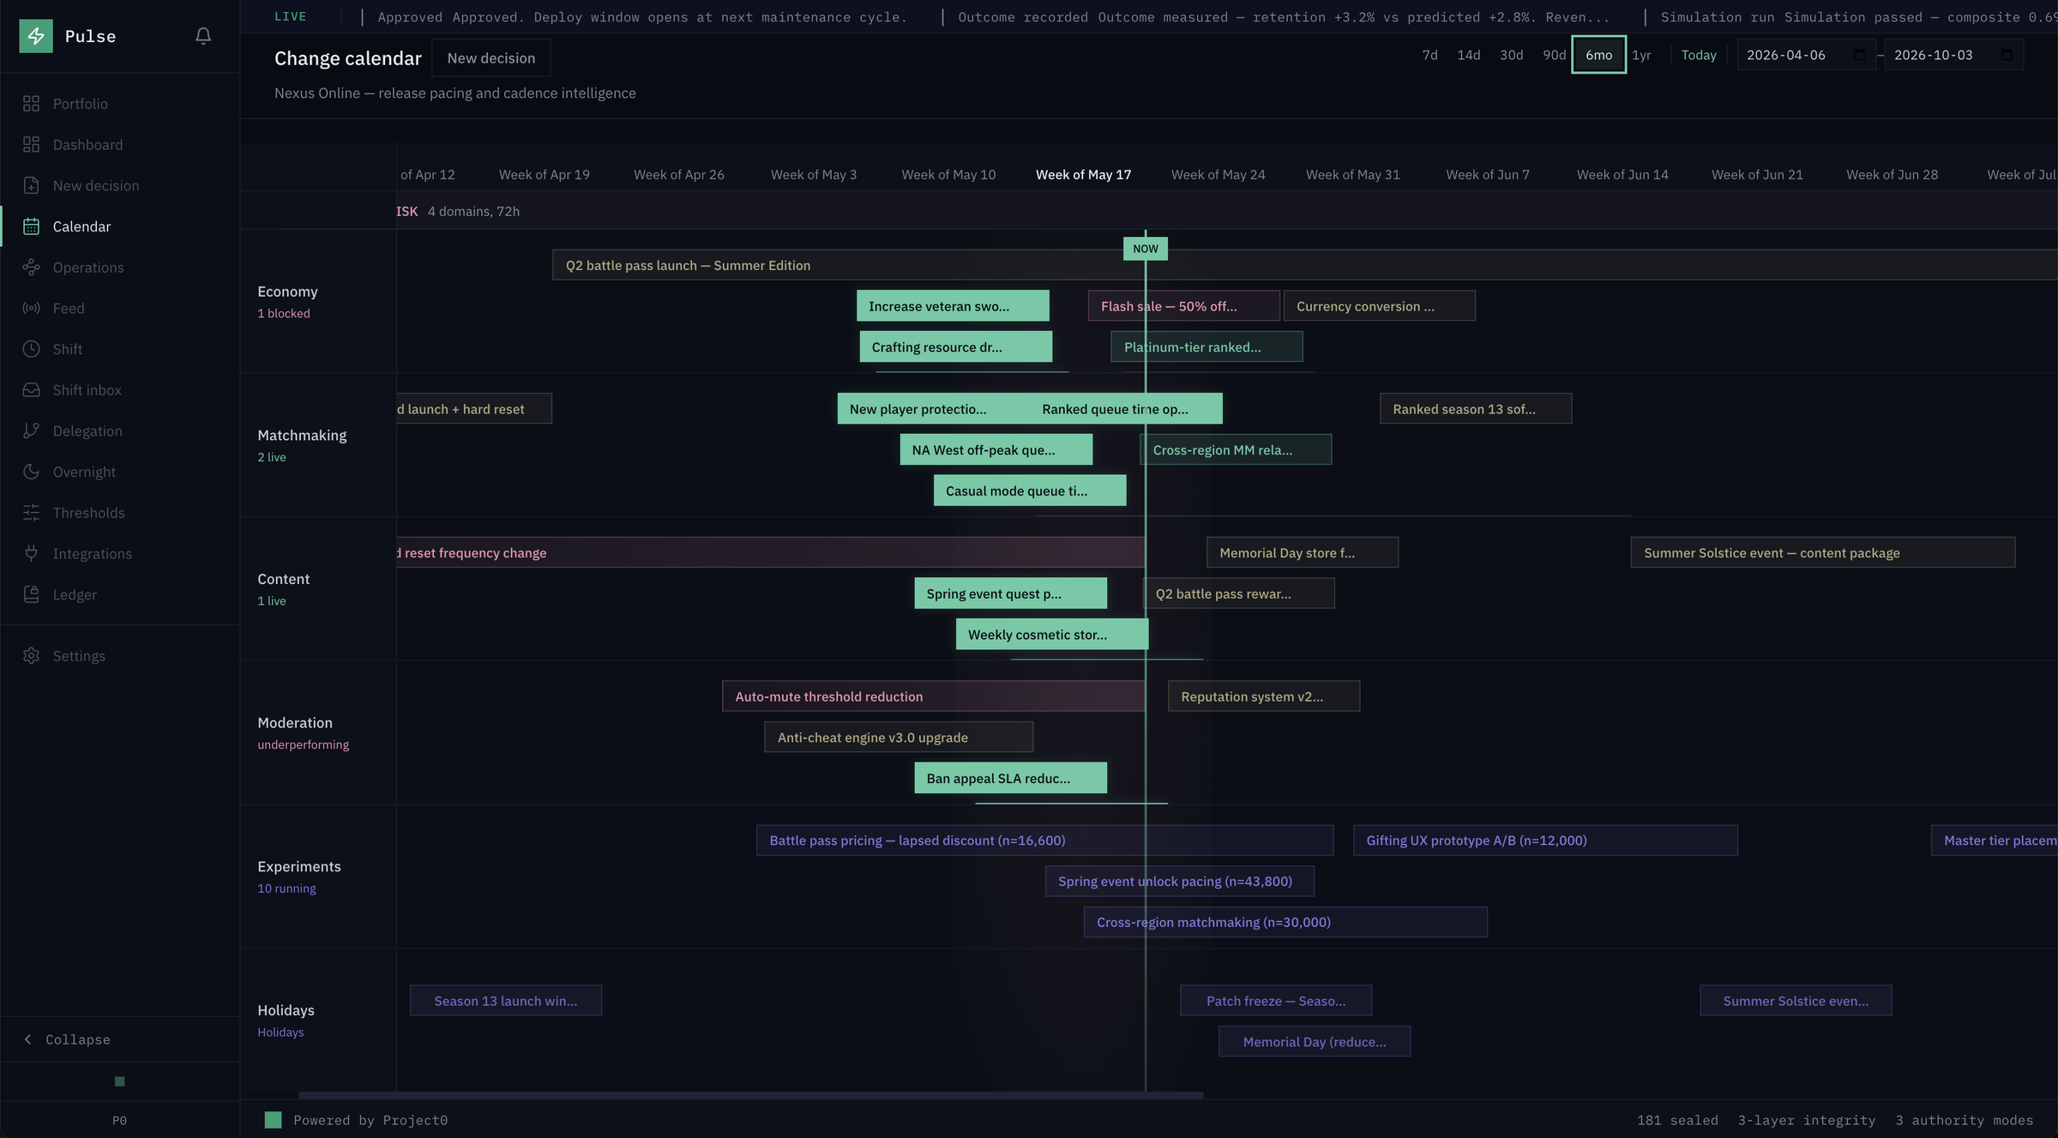
Task: Open Gifting UX prototype A/B experiment
Action: (x=1545, y=840)
